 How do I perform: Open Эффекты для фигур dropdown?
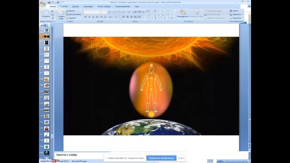pos(215,18)
